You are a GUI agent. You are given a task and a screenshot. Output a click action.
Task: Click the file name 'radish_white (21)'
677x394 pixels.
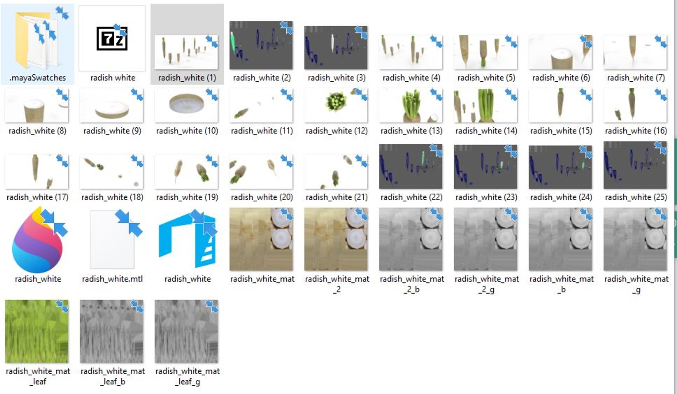[337, 197]
